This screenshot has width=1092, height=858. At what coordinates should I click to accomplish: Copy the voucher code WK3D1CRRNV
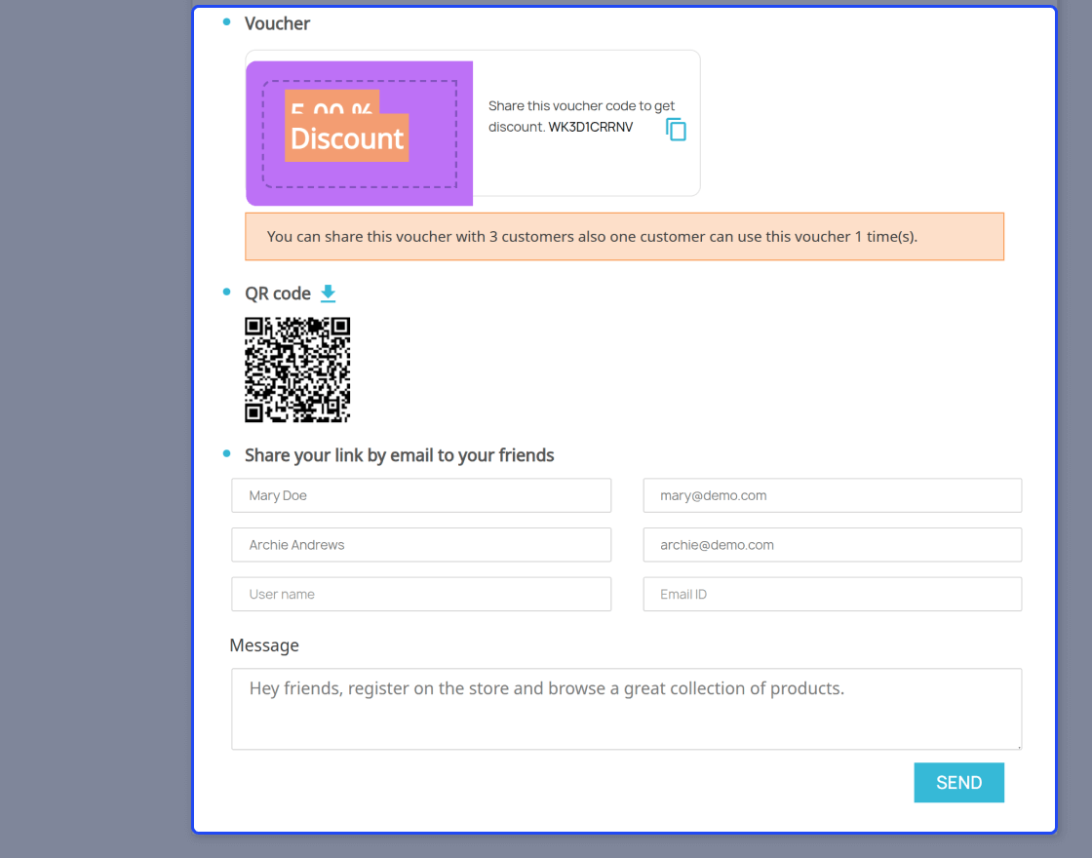click(x=676, y=130)
